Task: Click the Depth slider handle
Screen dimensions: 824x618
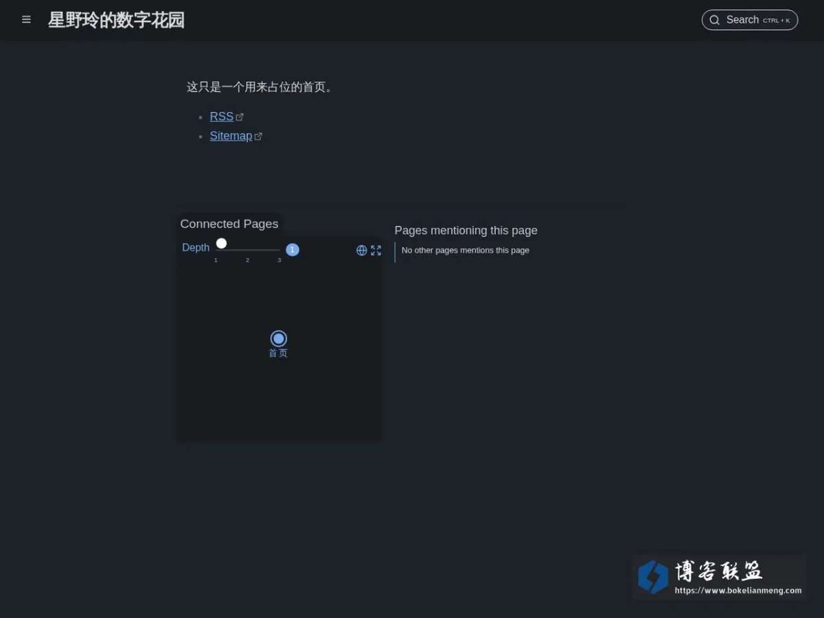Action: pos(221,243)
